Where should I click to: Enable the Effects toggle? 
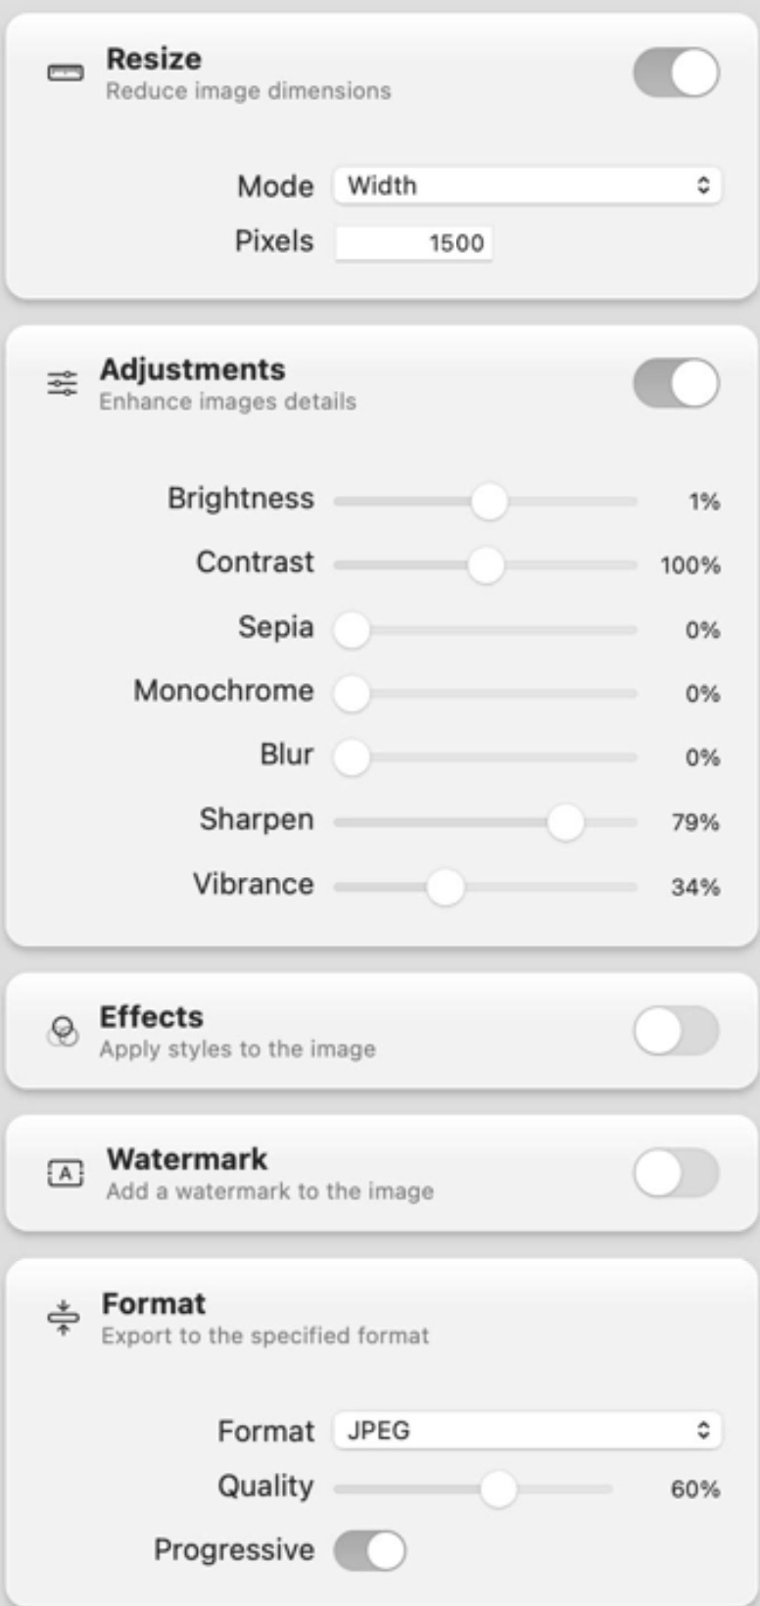point(676,1031)
